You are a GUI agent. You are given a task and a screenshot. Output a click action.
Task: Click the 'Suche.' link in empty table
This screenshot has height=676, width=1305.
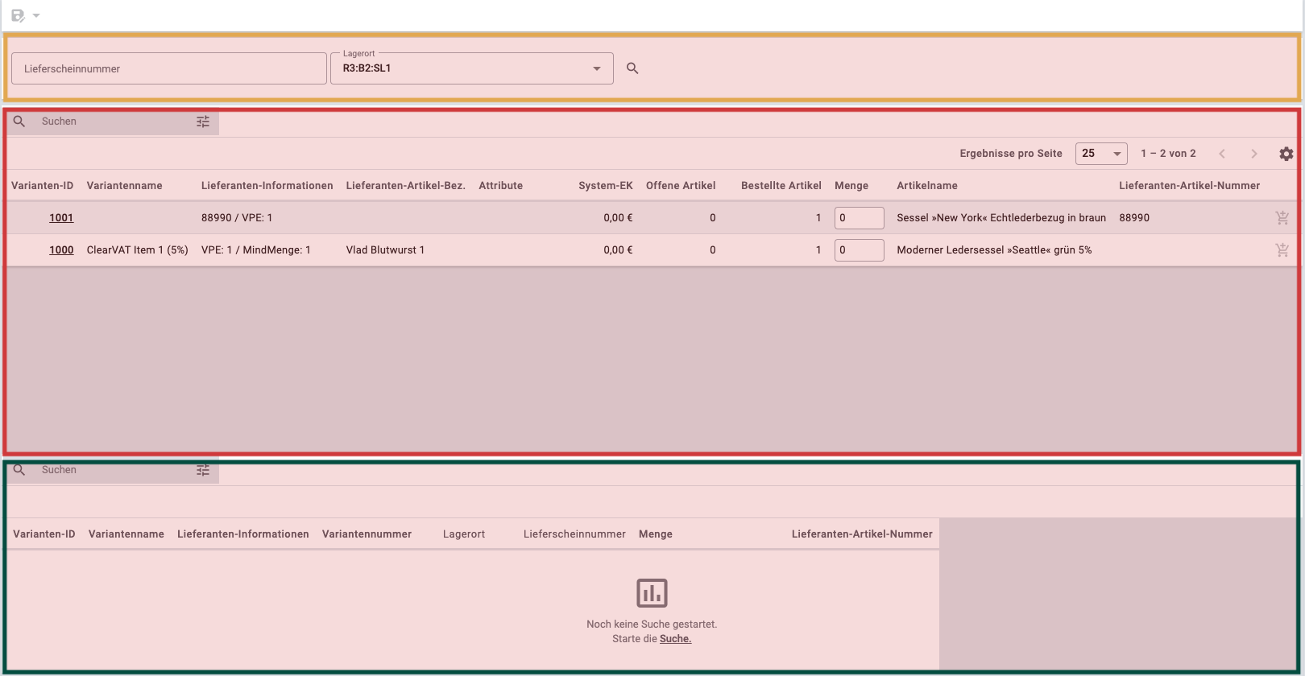pos(675,639)
